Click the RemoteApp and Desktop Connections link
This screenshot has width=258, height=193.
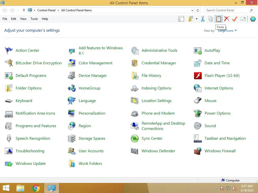point(163,126)
